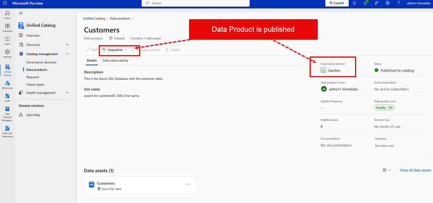433x203 pixels.
Task: Click the Contains 1 data asset text
Action: (146, 39)
